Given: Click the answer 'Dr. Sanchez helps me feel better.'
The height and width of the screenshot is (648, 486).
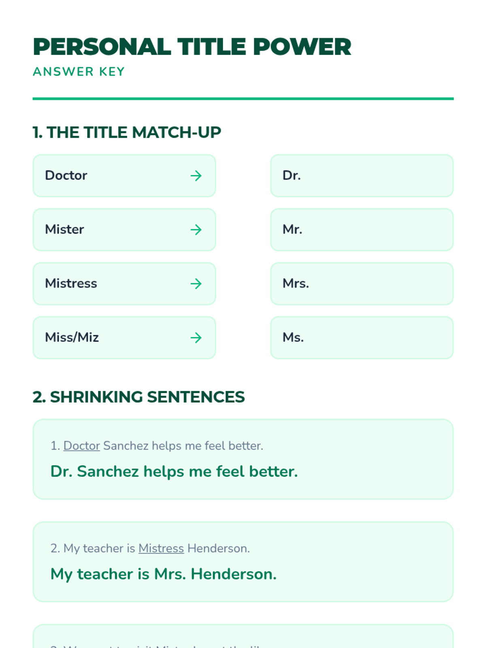Looking at the screenshot, I should pos(174,472).
